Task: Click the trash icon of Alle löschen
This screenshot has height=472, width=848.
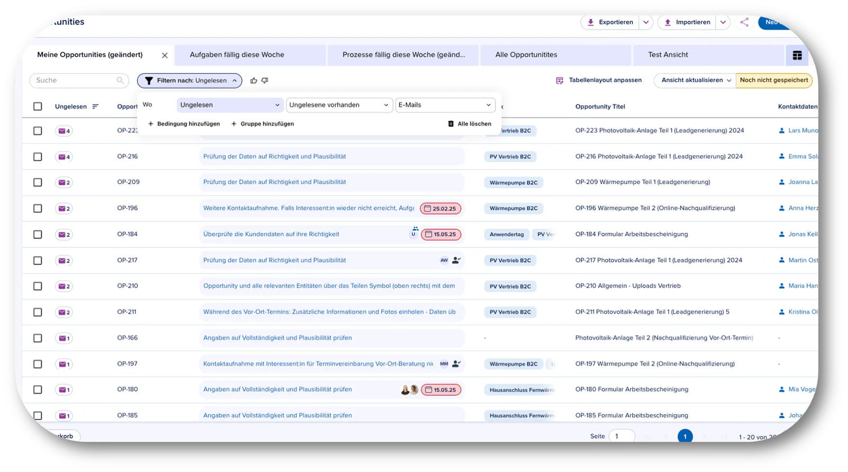Action: pyautogui.click(x=451, y=124)
